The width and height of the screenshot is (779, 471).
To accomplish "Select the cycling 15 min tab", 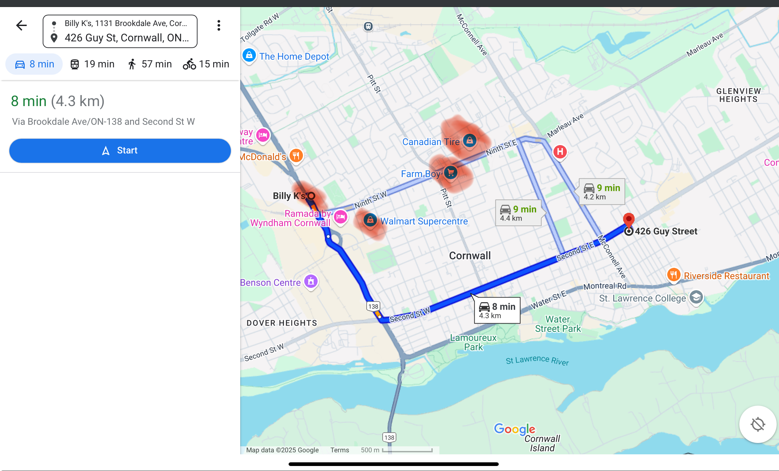I will 206,64.
